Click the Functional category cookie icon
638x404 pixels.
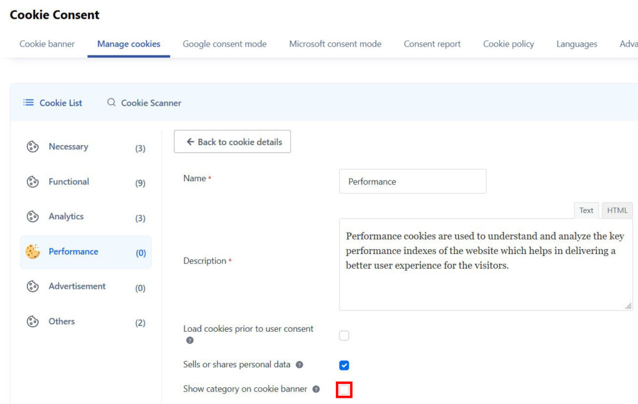pyautogui.click(x=32, y=182)
